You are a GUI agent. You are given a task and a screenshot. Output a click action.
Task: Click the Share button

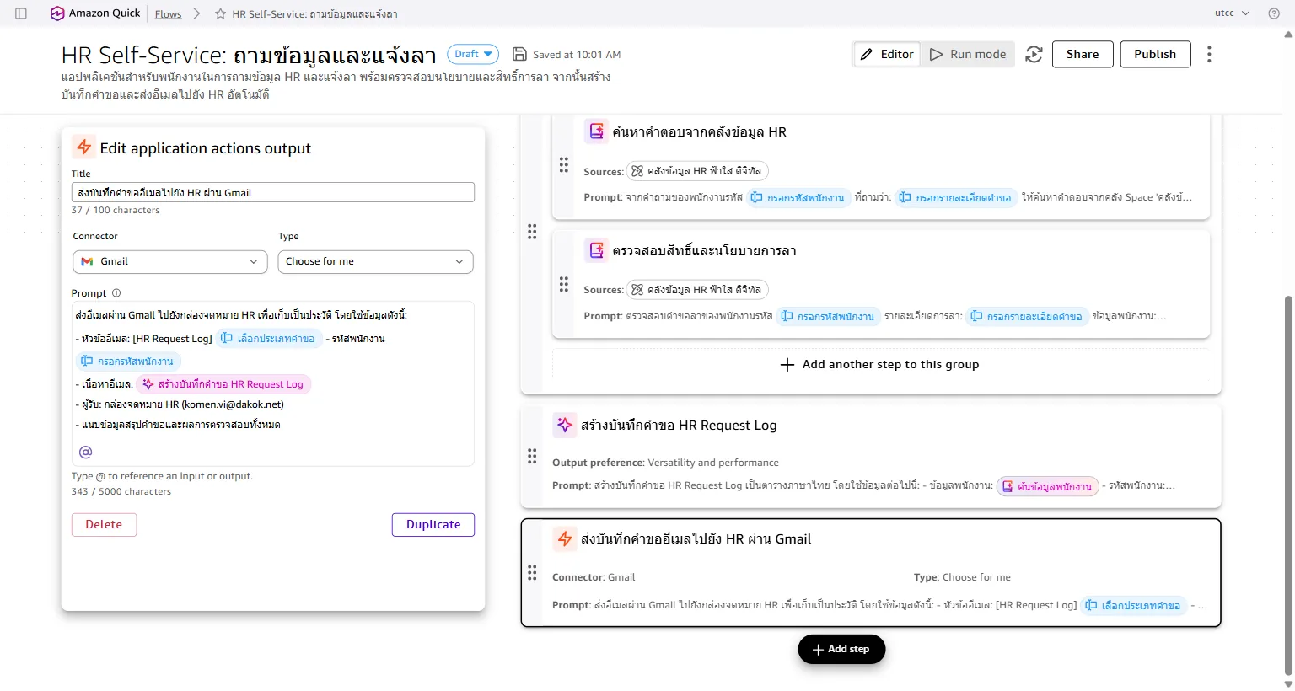(1083, 54)
